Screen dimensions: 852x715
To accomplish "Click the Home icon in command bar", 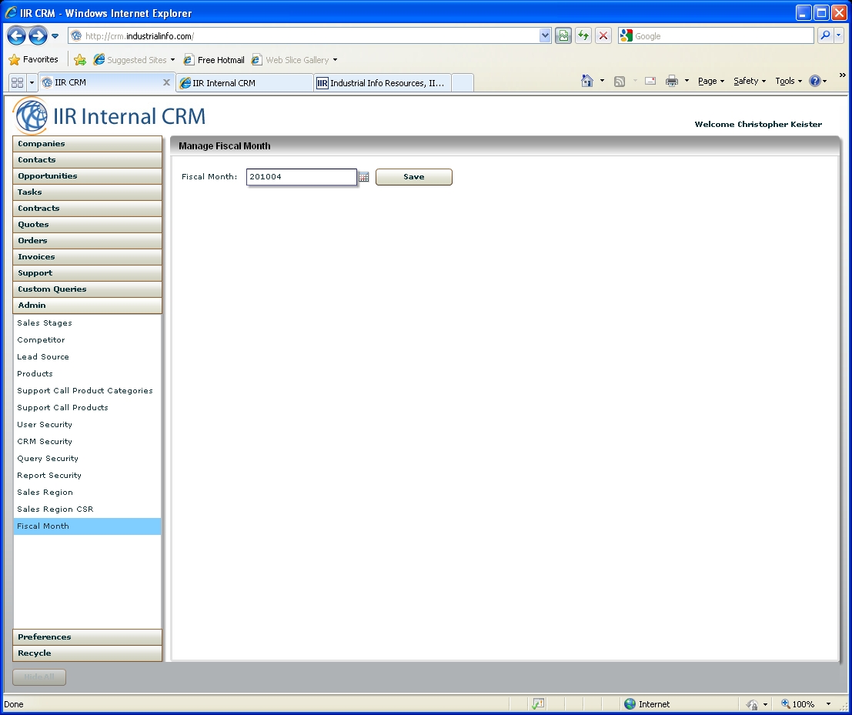I will [587, 81].
